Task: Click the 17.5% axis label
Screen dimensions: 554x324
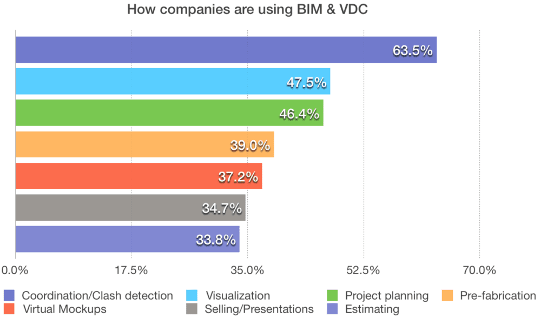Action: (131, 270)
